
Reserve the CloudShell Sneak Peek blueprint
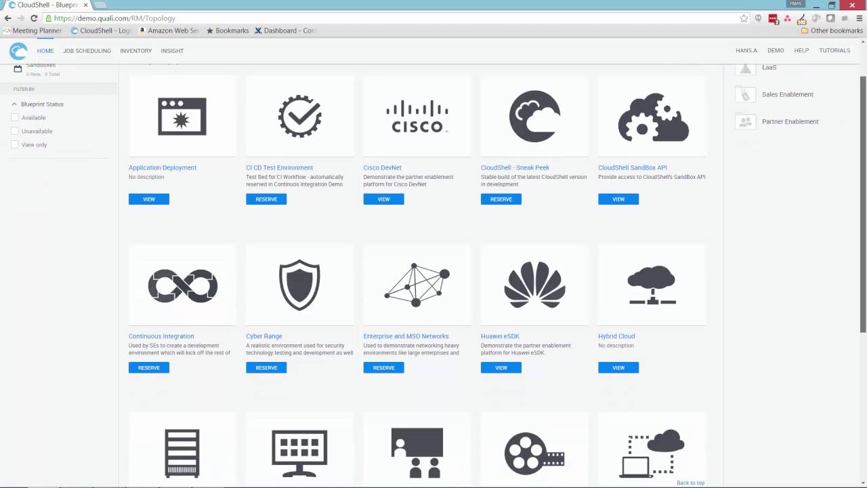(501, 199)
